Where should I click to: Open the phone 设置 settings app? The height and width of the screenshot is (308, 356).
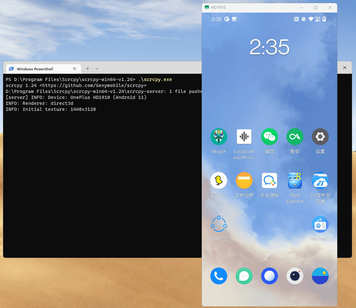click(320, 137)
